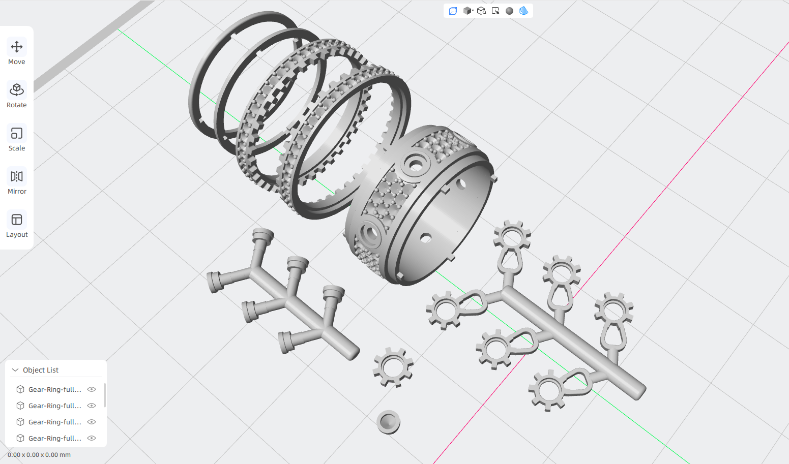
Task: Select the Rotate tool
Action: pyautogui.click(x=17, y=95)
